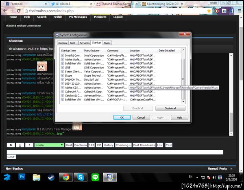Uncheck the CyberLink P... startup item
244x190 pixels.
(62, 92)
